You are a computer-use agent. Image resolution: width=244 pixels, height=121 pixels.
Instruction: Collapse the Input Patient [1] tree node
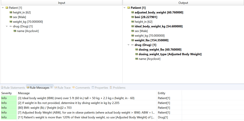(3, 8)
